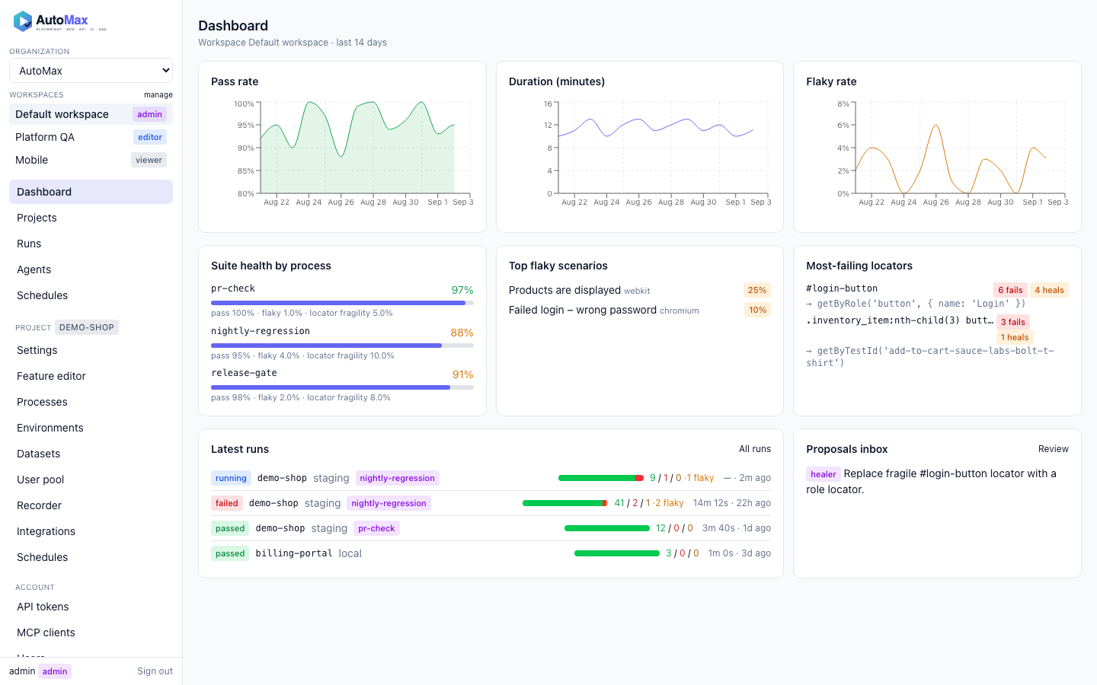
Task: Click the .inventory_item:nth-child(3) locator
Action: 900,320
